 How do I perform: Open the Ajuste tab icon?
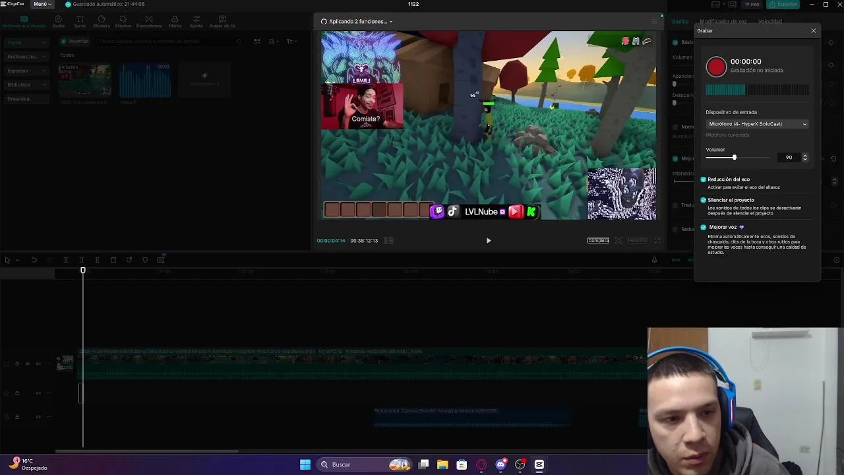pyautogui.click(x=196, y=22)
